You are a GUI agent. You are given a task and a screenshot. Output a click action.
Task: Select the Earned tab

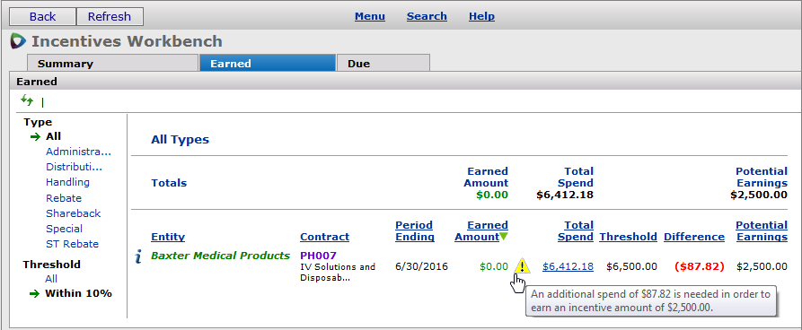coord(268,64)
